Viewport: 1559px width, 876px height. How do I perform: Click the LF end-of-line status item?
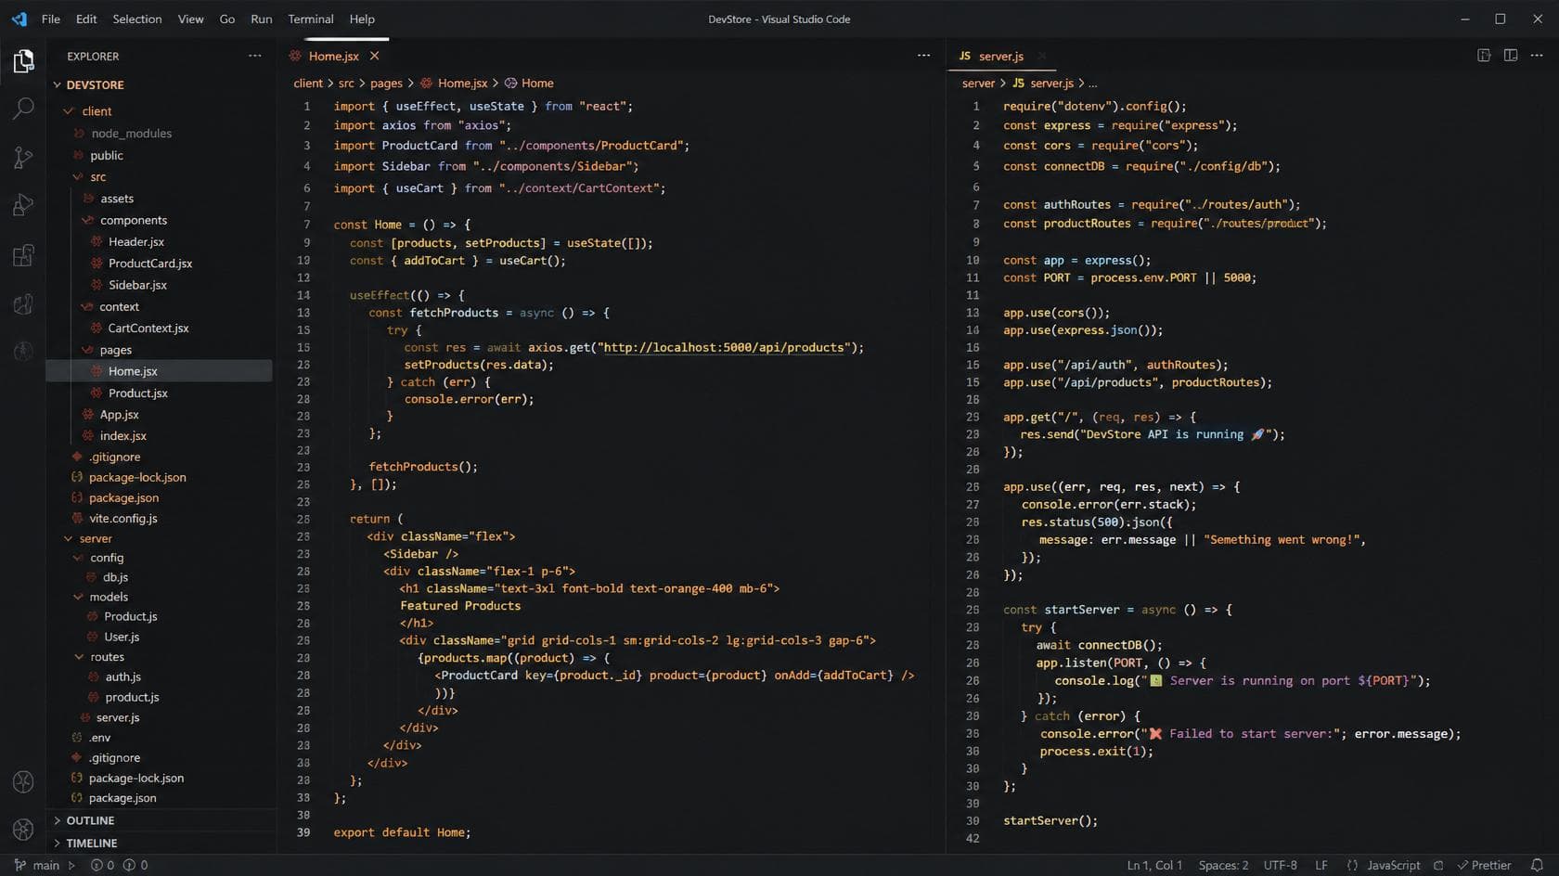point(1321,865)
